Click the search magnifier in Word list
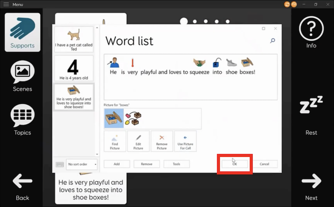The image size is (334, 207). pos(273,40)
